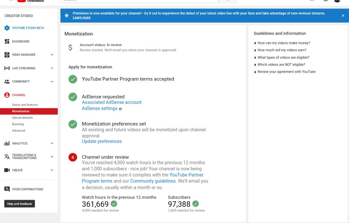Expand the Community section chevron
The height and width of the screenshot is (223, 349).
[52, 82]
